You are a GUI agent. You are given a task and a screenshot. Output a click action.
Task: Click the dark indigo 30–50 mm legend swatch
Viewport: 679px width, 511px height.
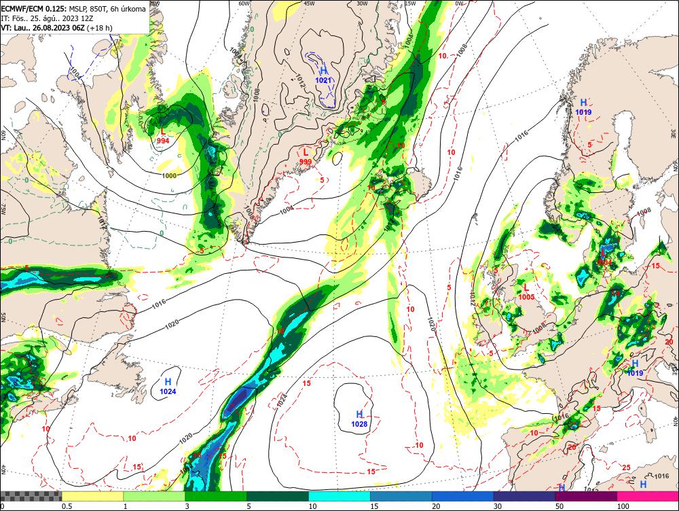[524, 496]
